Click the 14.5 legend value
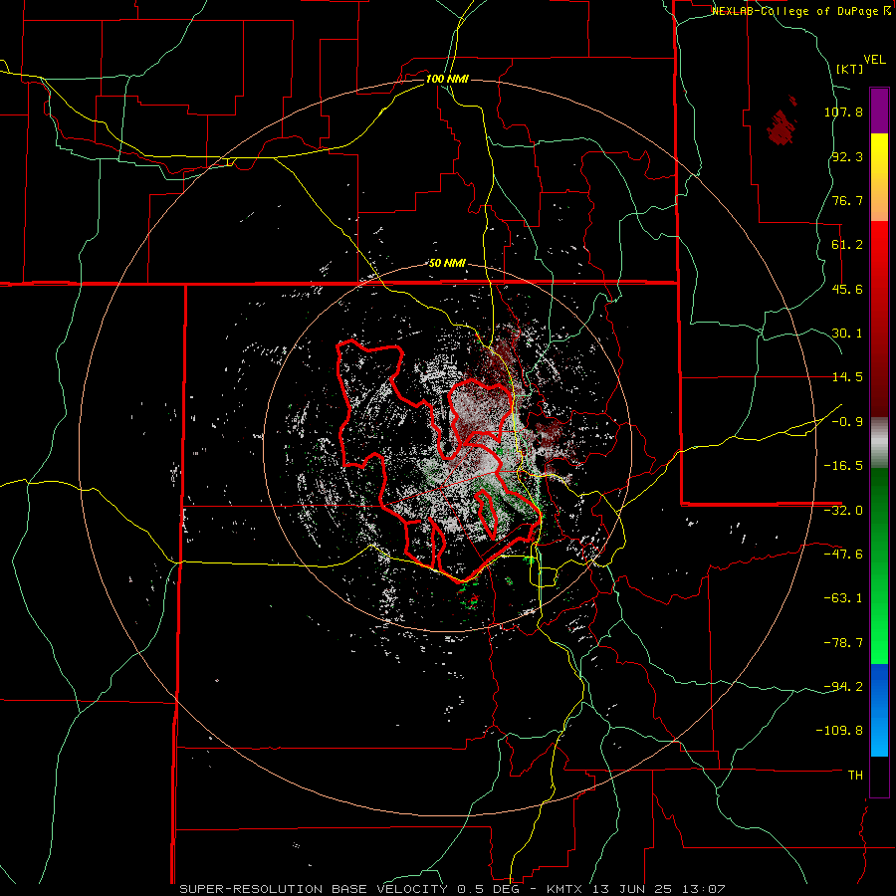 847,377
